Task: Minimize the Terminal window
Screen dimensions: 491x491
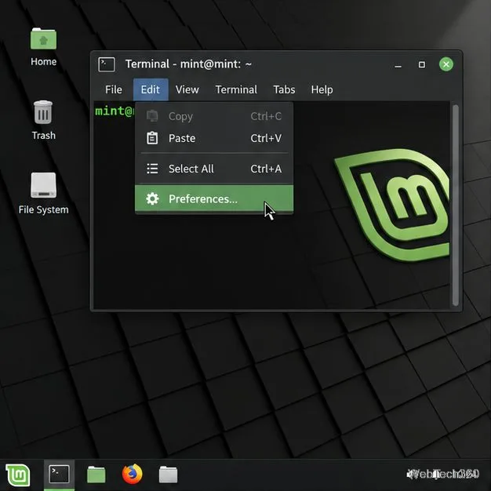Action: [398, 65]
